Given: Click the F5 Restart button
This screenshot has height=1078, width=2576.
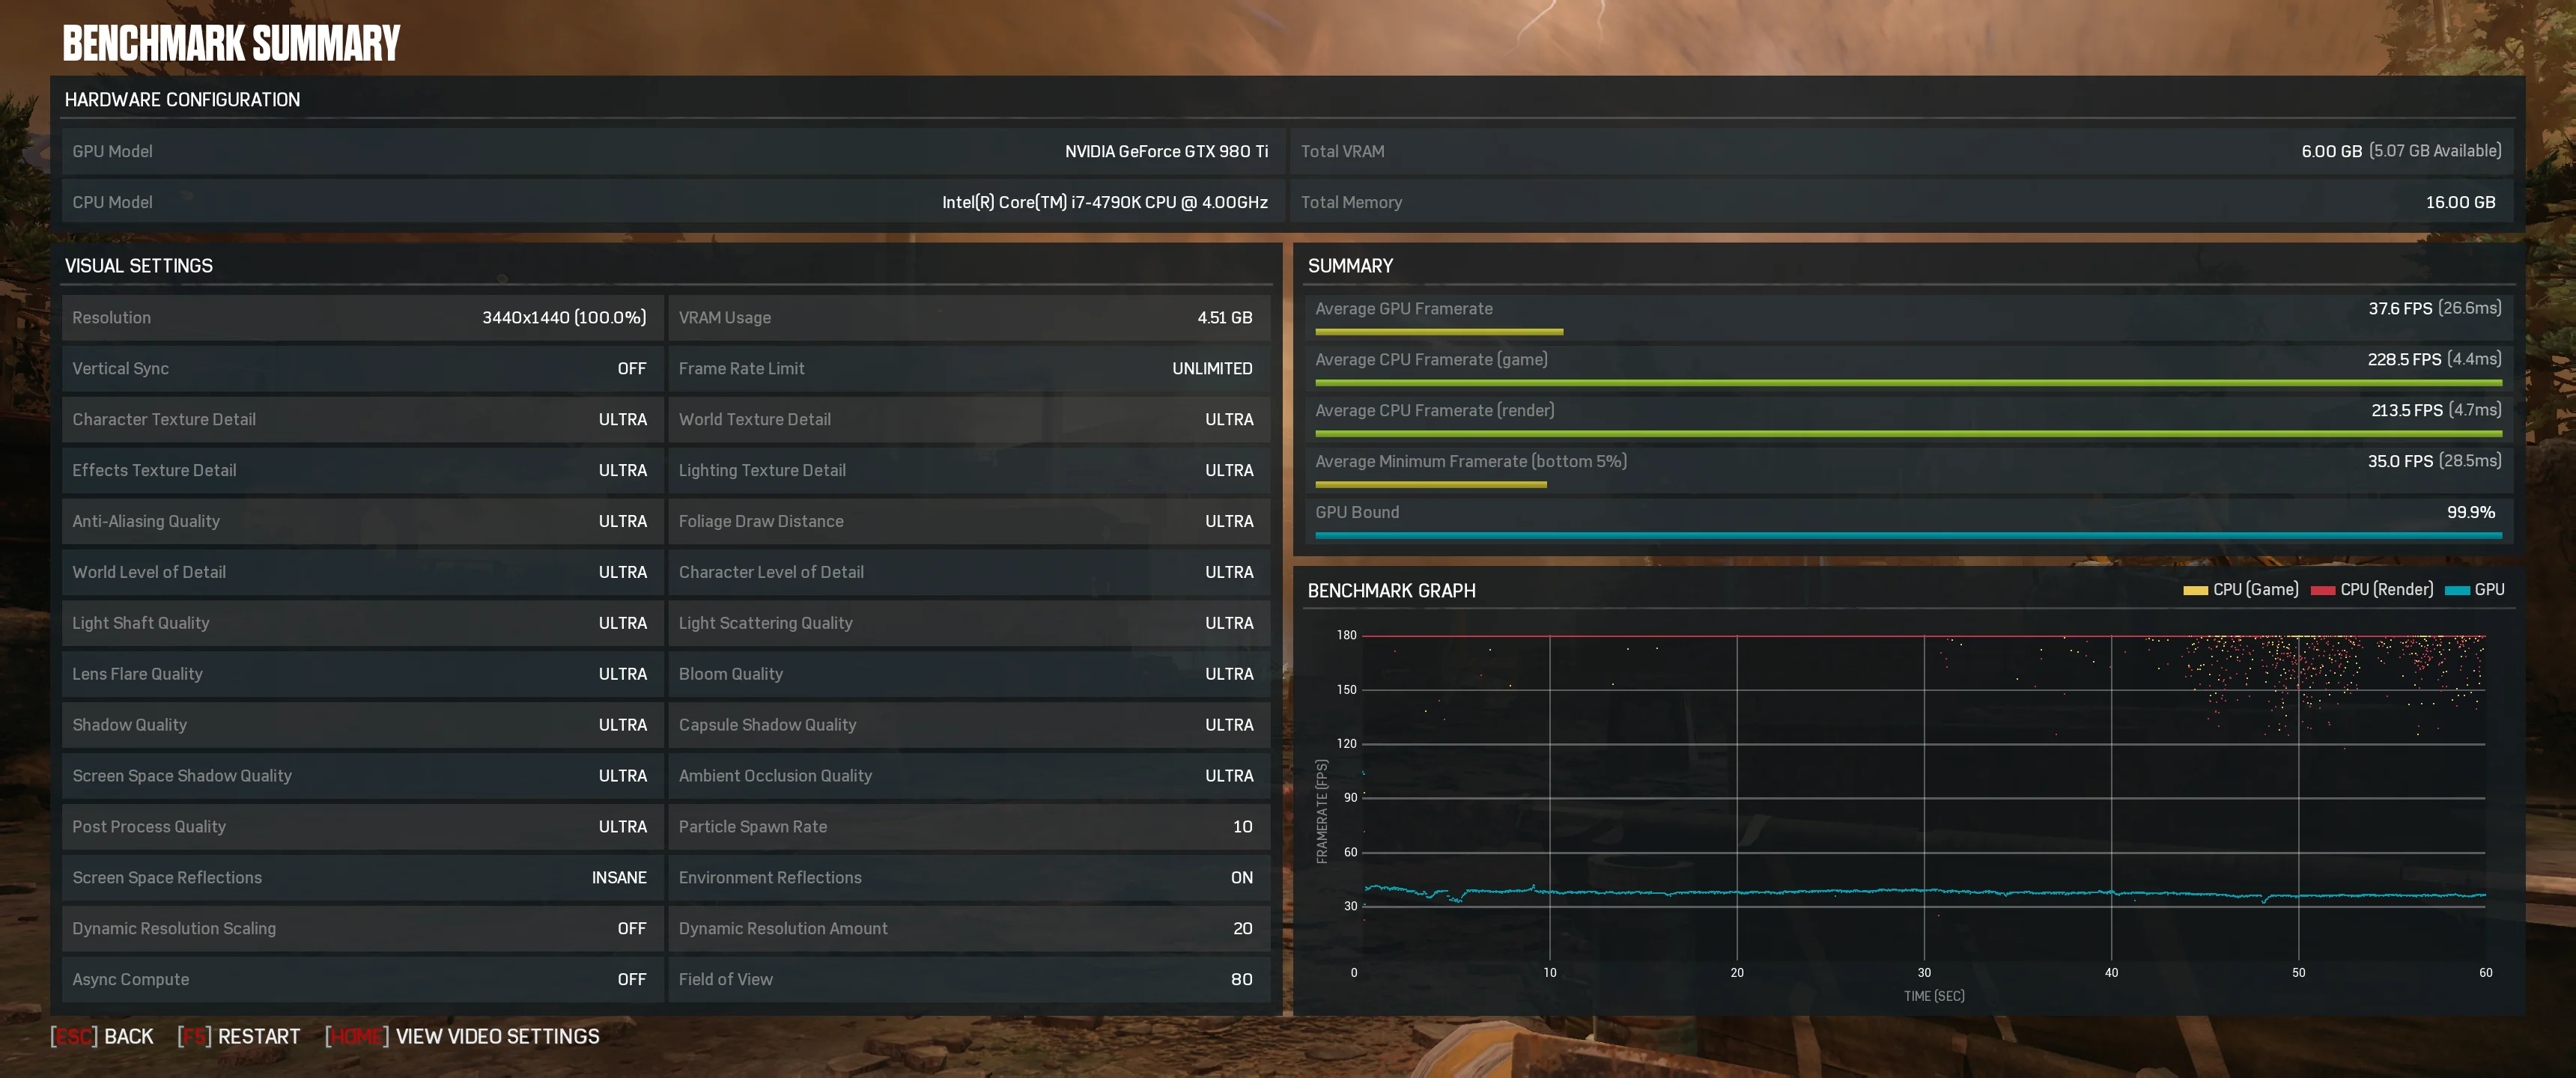Looking at the screenshot, I should click(239, 1036).
